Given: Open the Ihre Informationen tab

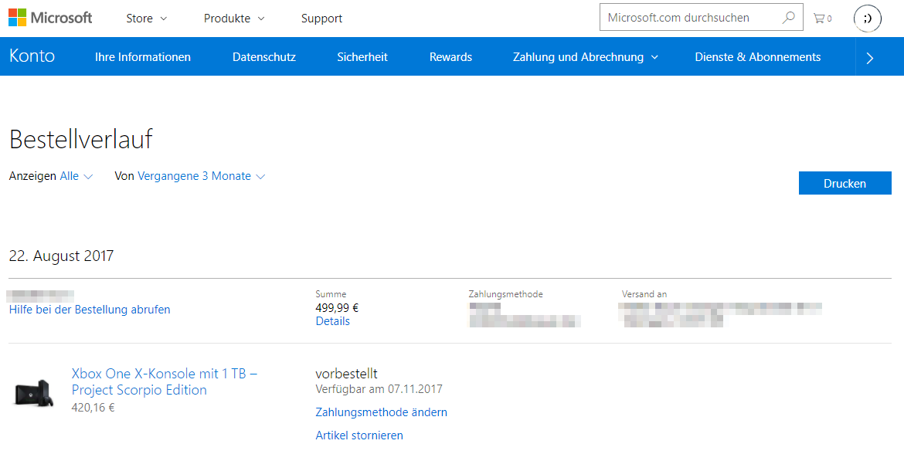Looking at the screenshot, I should [142, 57].
